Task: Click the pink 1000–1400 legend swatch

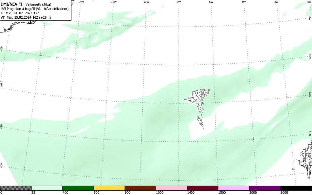Action: tap(172, 188)
